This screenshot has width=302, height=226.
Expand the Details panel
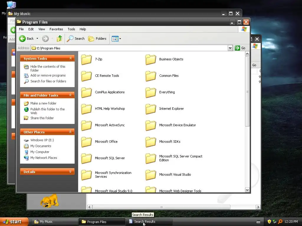click(70, 172)
